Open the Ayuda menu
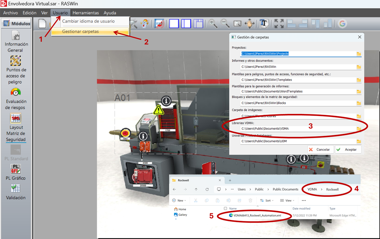 (x=110, y=13)
